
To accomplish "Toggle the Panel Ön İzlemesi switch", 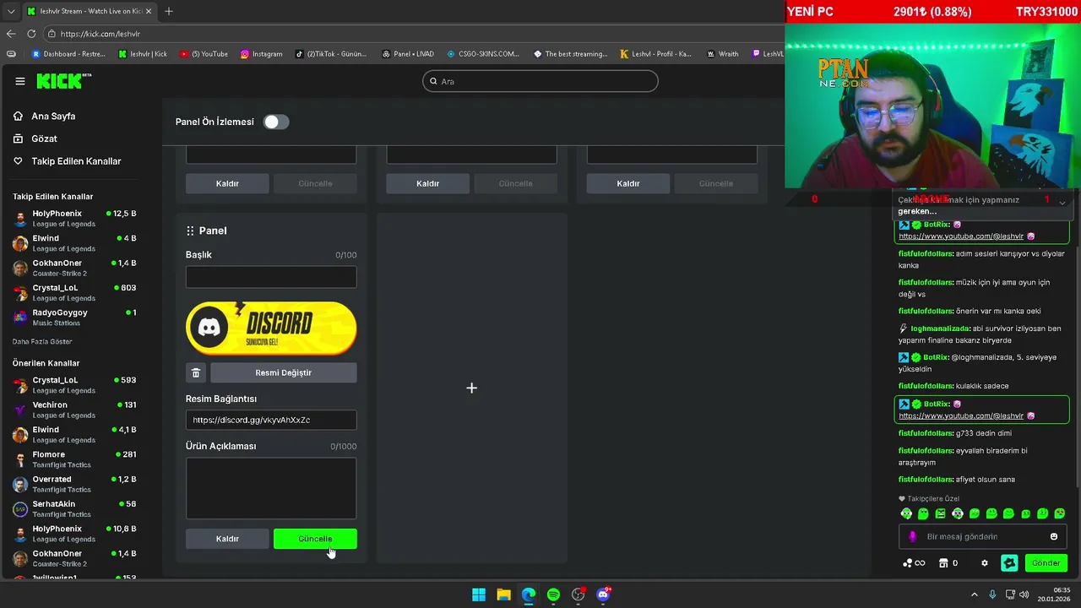I will (275, 122).
